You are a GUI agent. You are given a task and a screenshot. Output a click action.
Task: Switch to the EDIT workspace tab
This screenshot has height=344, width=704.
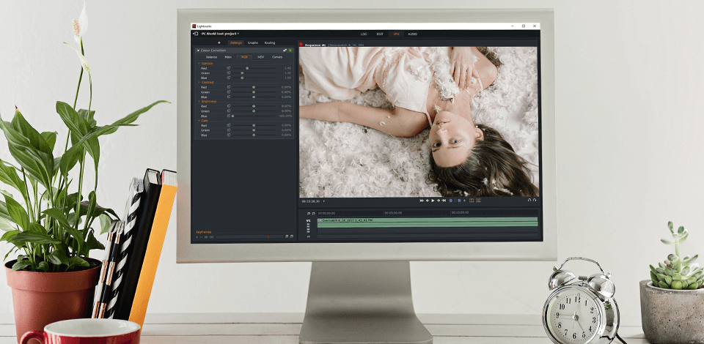380,34
